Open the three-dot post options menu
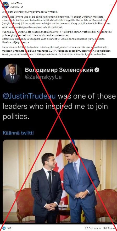Image resolution: width=117 pixels, height=231 pixels. point(112,5)
